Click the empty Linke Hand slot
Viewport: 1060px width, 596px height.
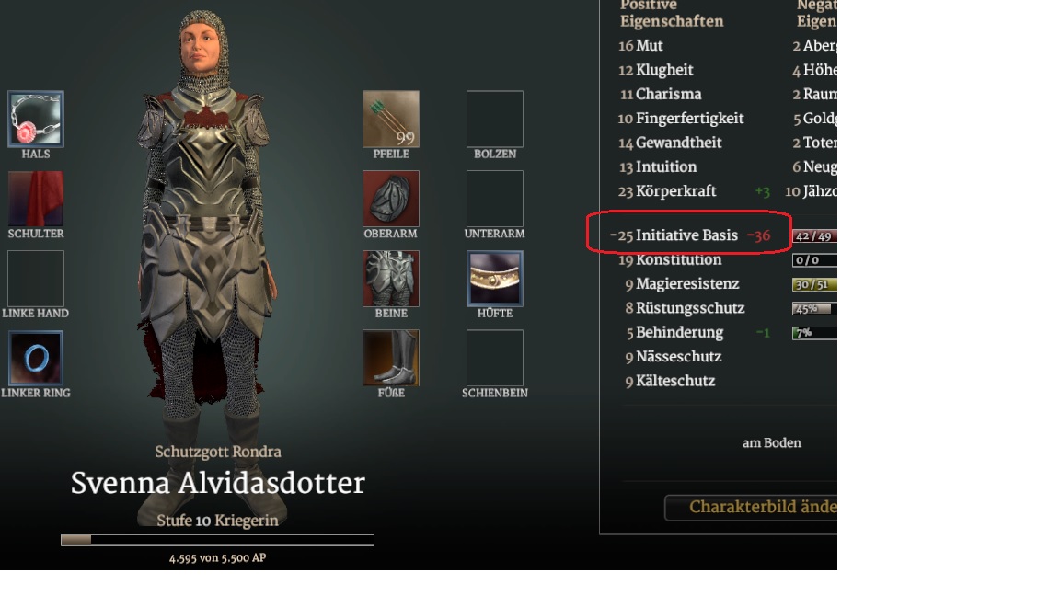36,279
